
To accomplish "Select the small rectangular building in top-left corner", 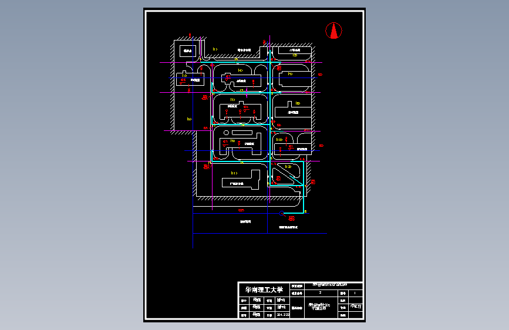I will (x=188, y=50).
